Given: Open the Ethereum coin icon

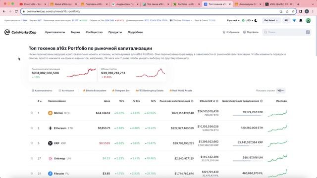Looking at the screenshot, I should (x=50, y=128).
